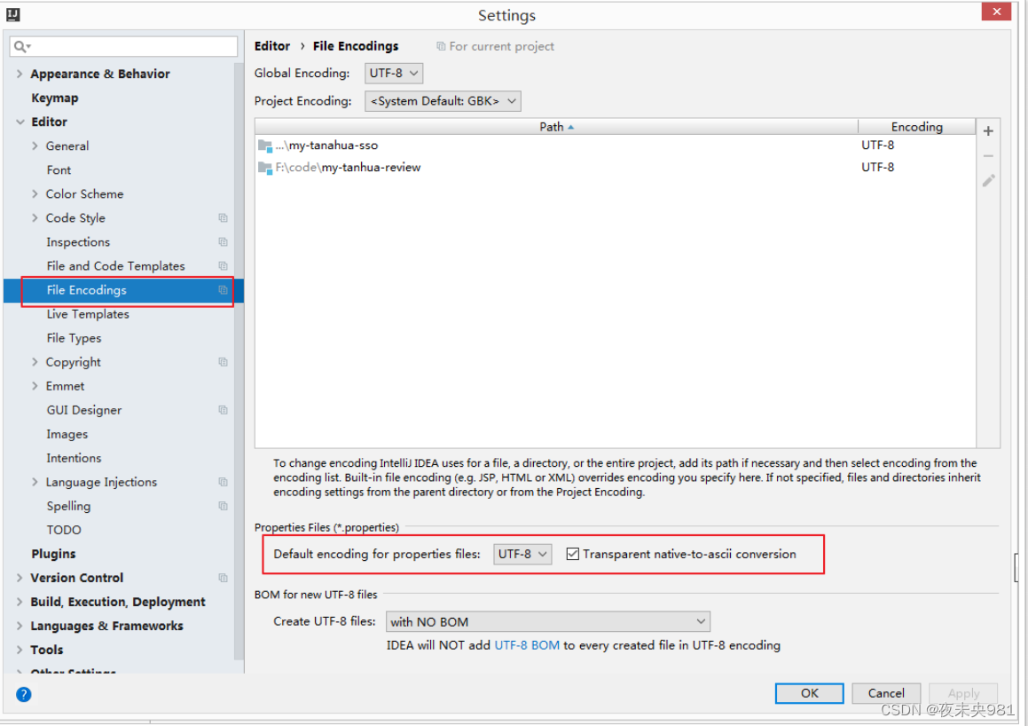This screenshot has height=726, width=1028.
Task: Open the Project Encoding dropdown
Action: [x=443, y=101]
